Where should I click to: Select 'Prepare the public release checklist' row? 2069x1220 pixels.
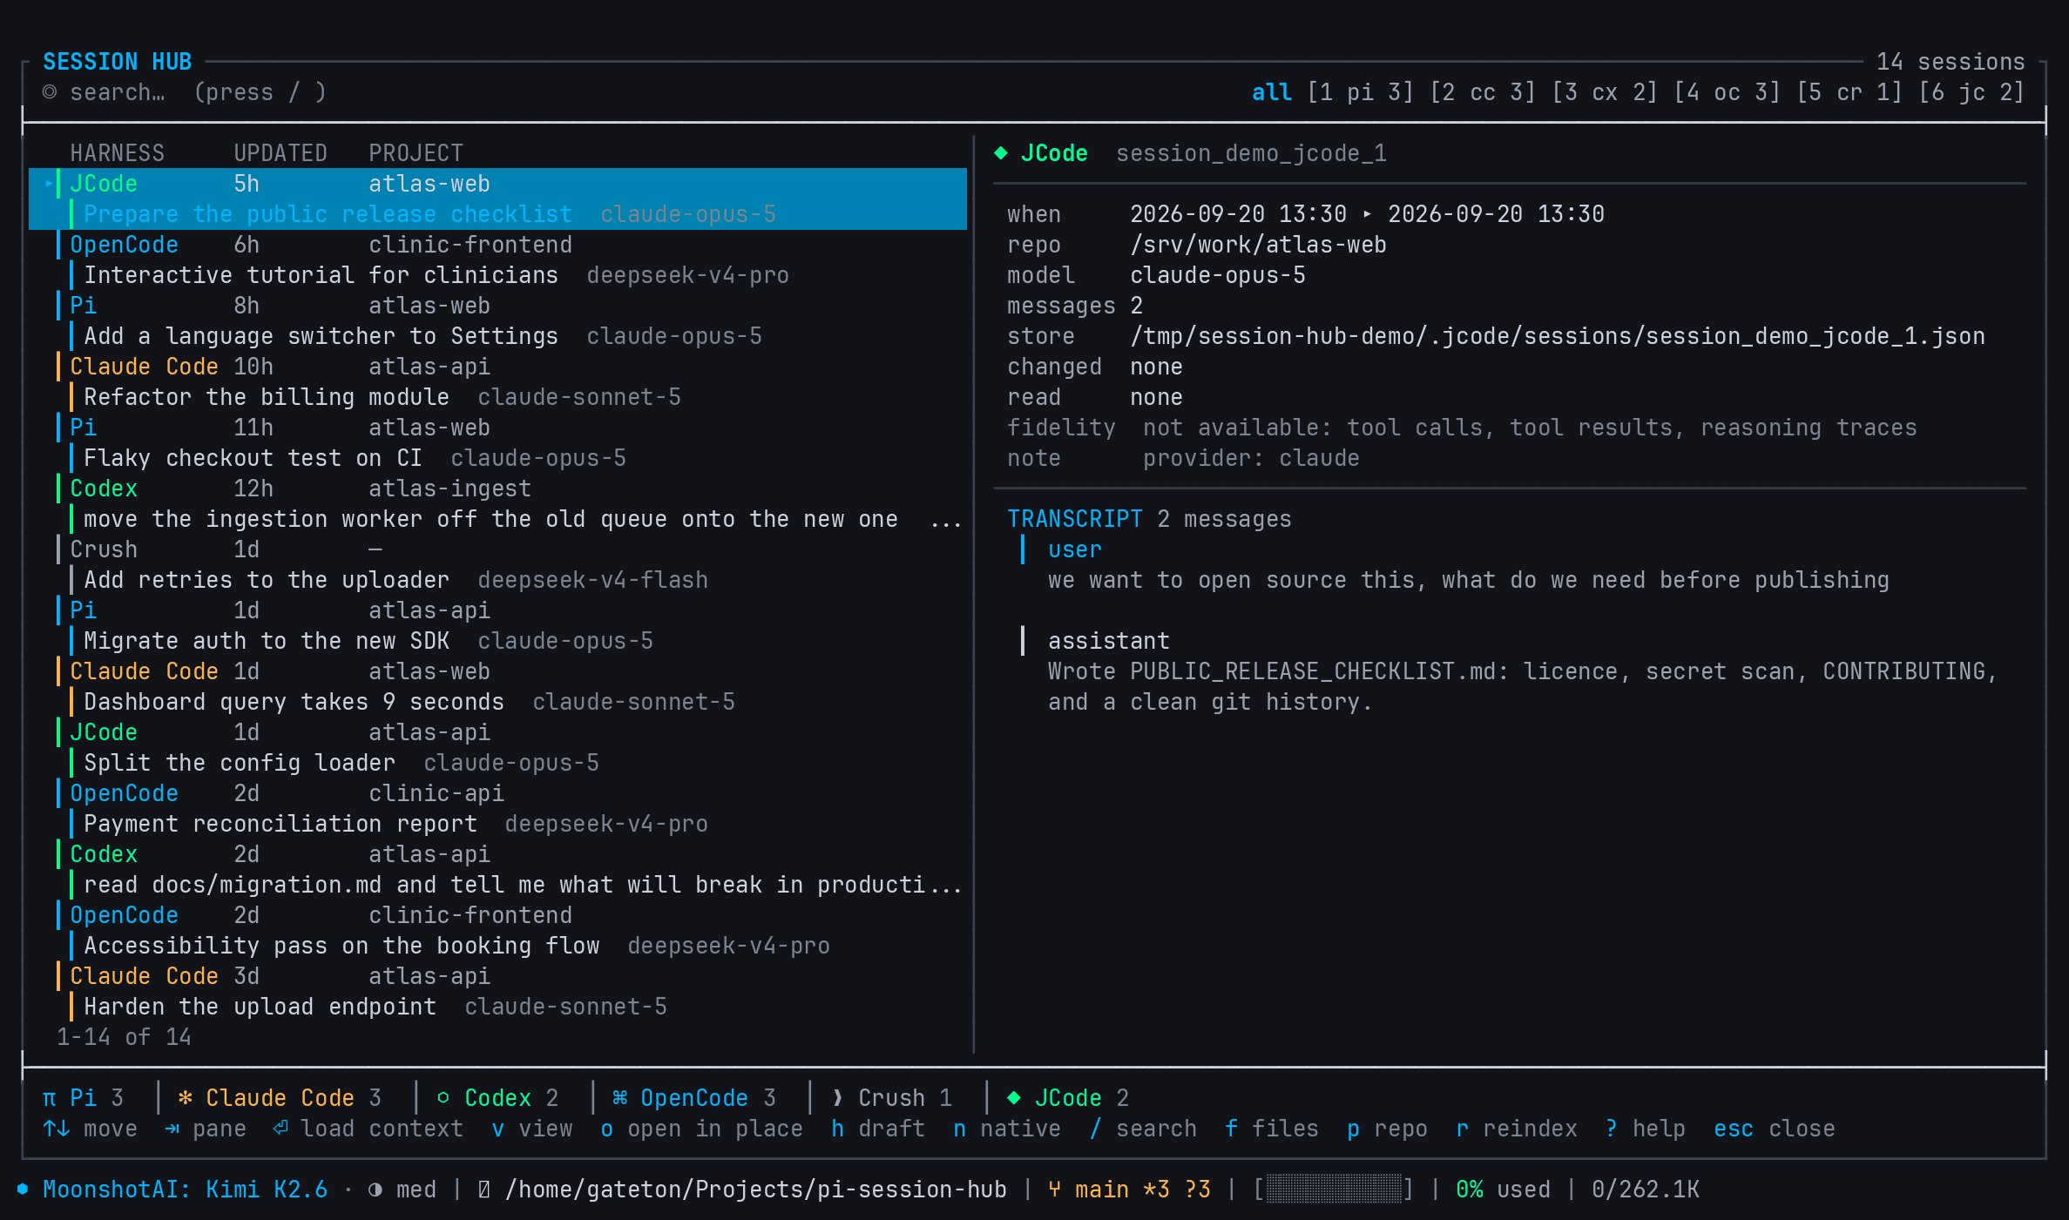click(498, 199)
